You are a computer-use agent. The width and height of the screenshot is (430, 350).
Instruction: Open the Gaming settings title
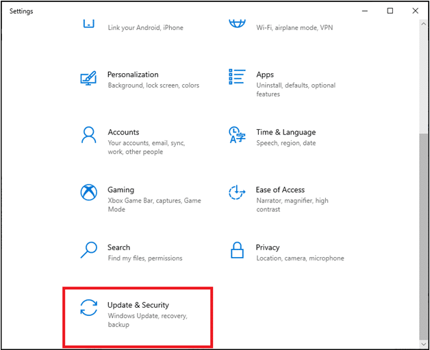click(x=121, y=190)
